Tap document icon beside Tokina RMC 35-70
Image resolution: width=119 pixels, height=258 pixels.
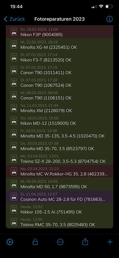[x=14, y=222]
